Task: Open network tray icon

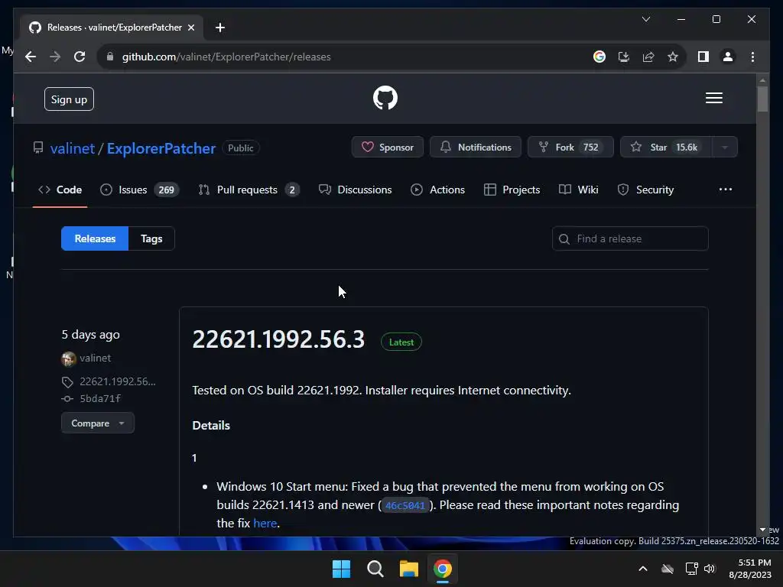Action: coord(691,569)
